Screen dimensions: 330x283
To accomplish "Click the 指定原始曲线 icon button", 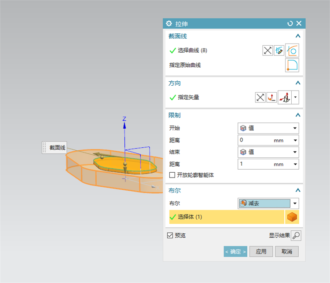I will (292, 65).
